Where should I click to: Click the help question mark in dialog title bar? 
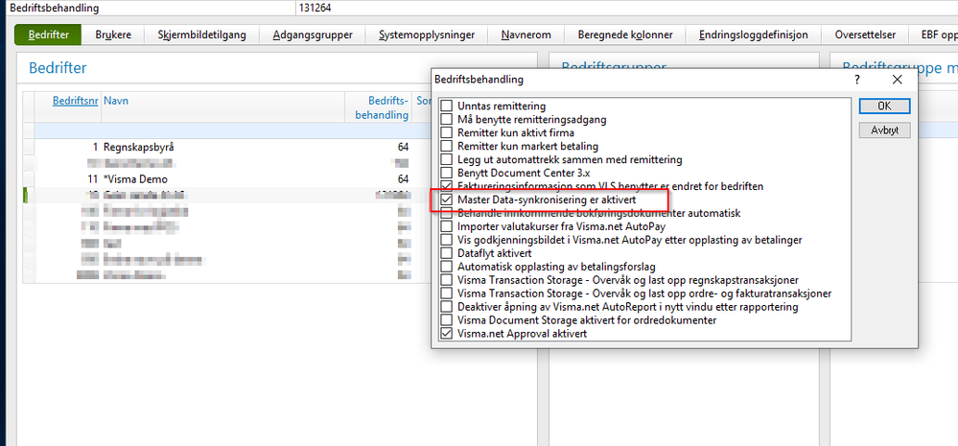[857, 80]
